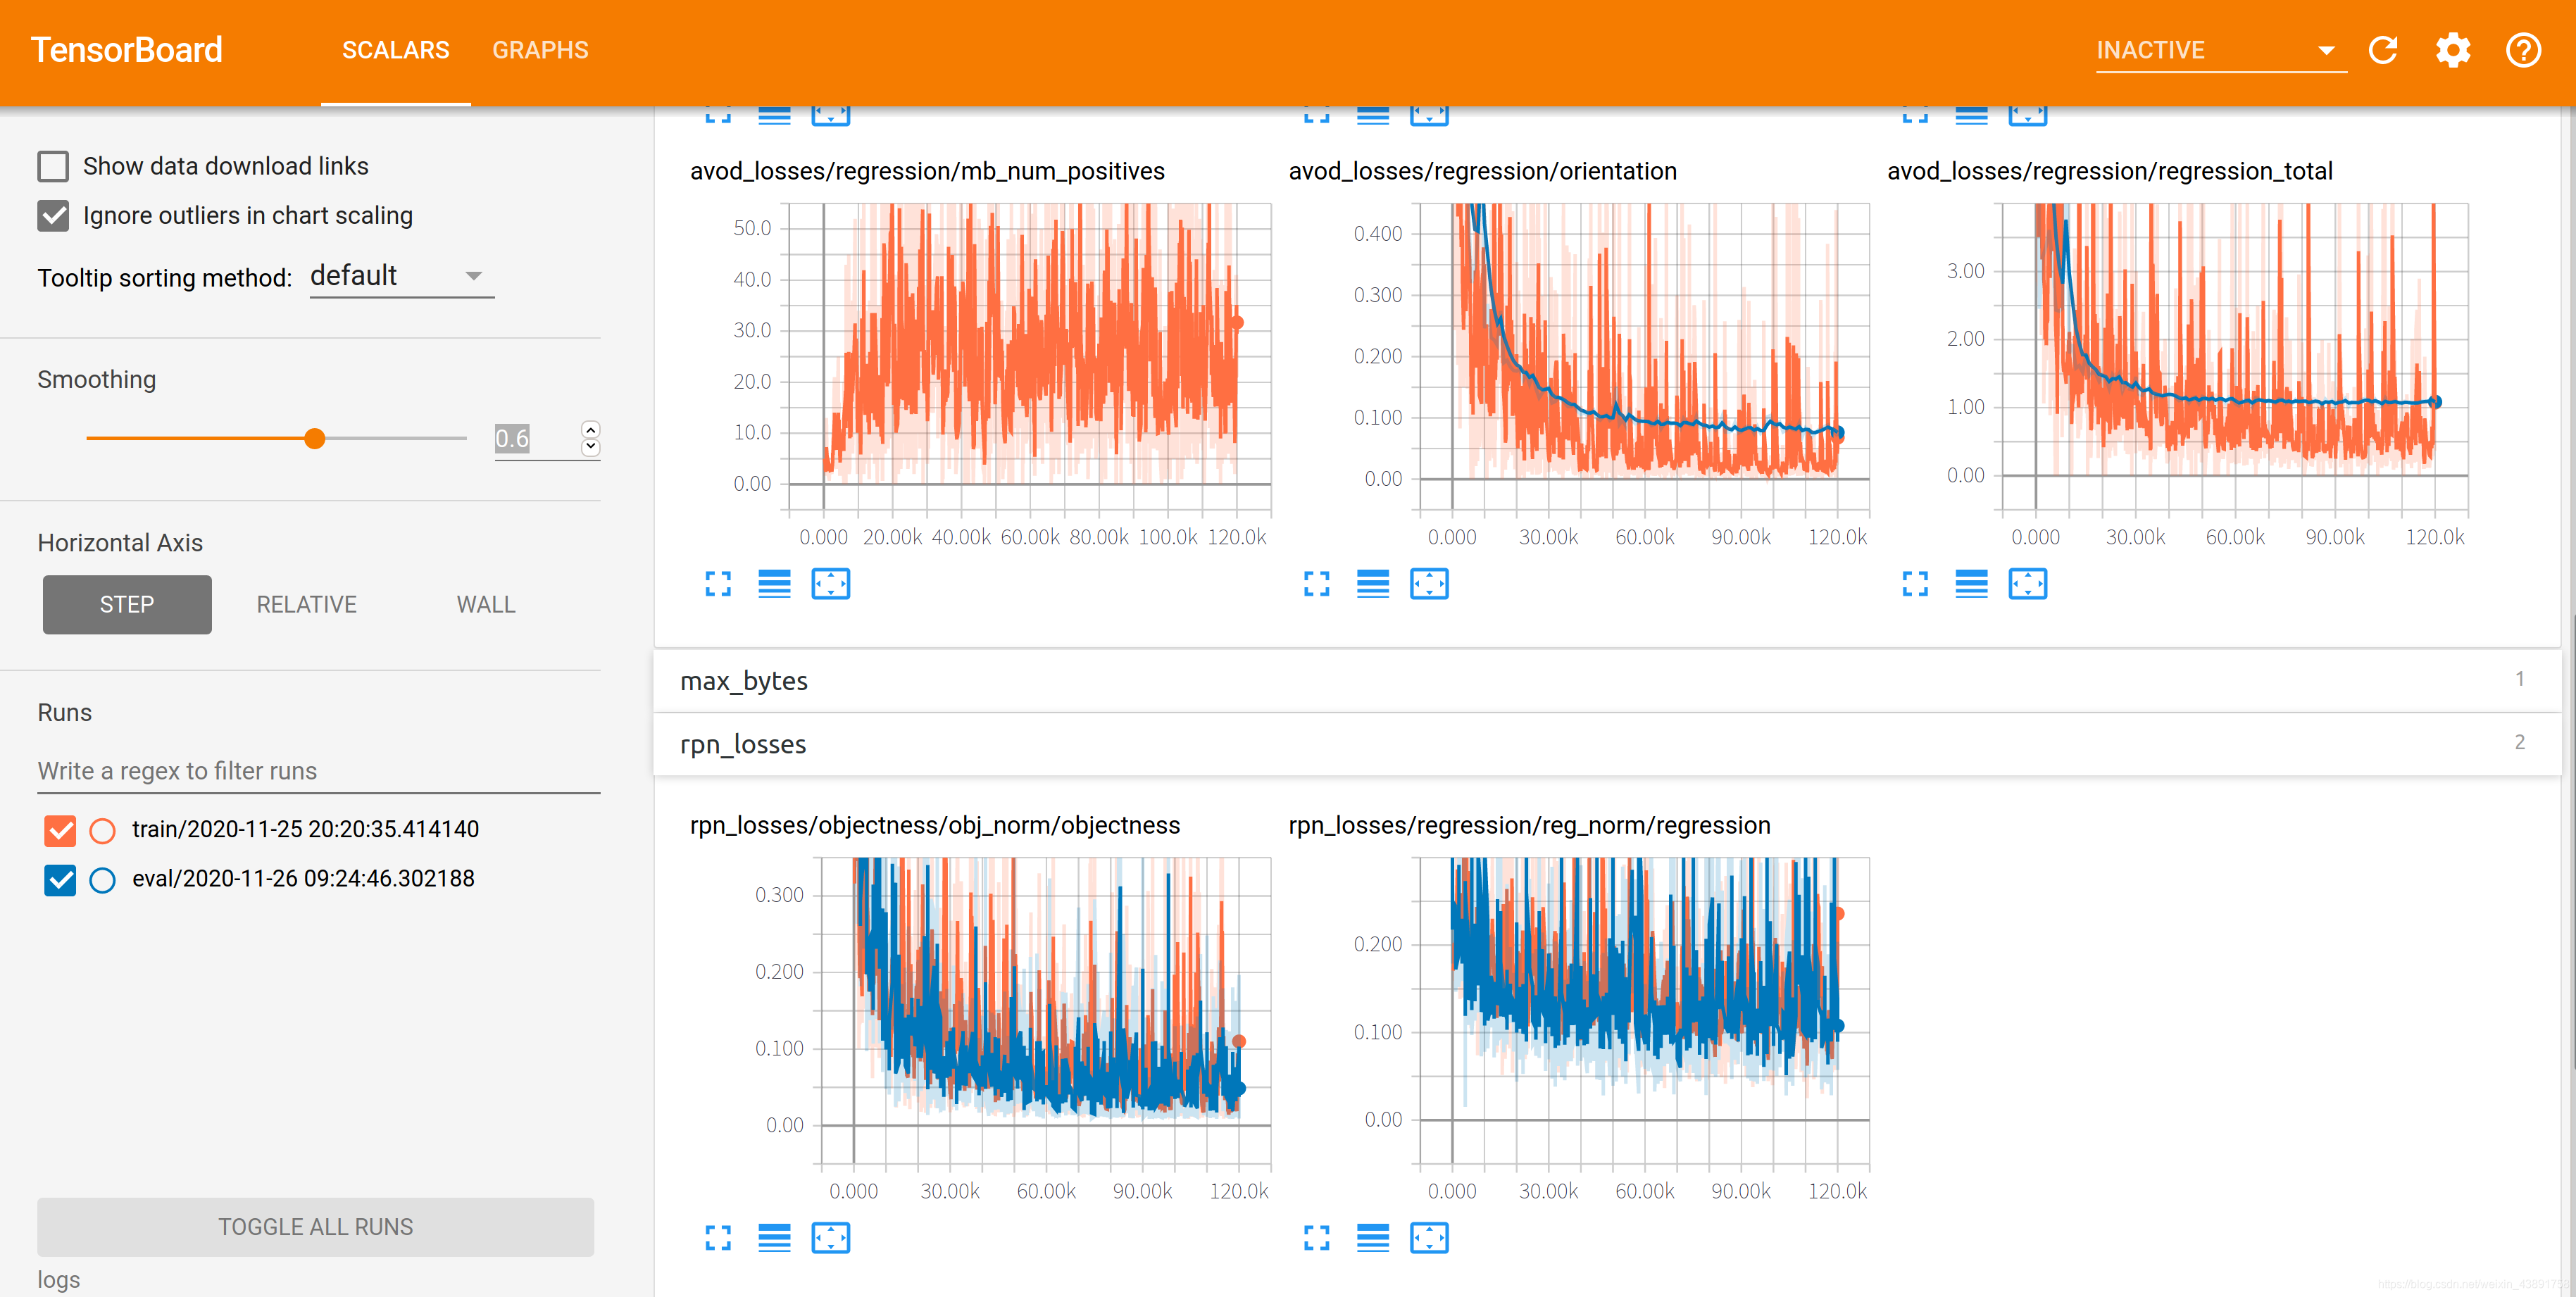
Task: Open Tooltip sorting method dropdown
Action: click(x=401, y=276)
